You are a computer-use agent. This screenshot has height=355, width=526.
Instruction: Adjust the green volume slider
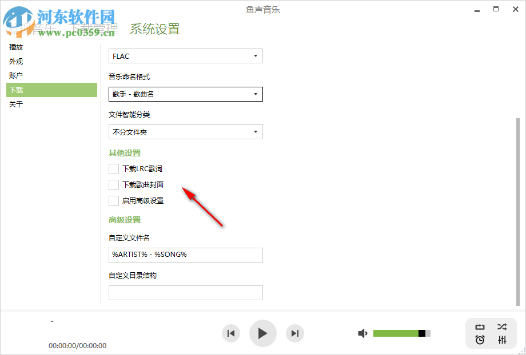[400, 333]
